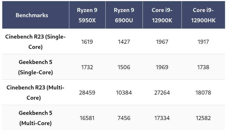Image resolution: width=229 pixels, height=134 pixels.
Task: Click the Core i9-12900HK header cell
Action: click(203, 15)
